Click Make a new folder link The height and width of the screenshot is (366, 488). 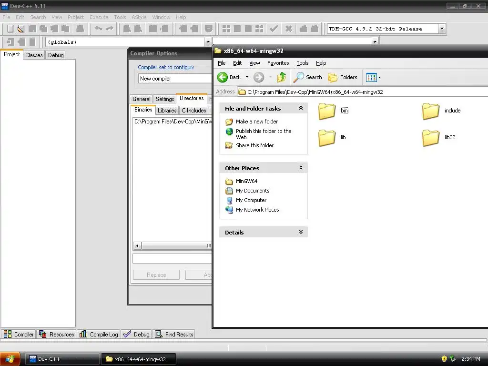tap(257, 122)
